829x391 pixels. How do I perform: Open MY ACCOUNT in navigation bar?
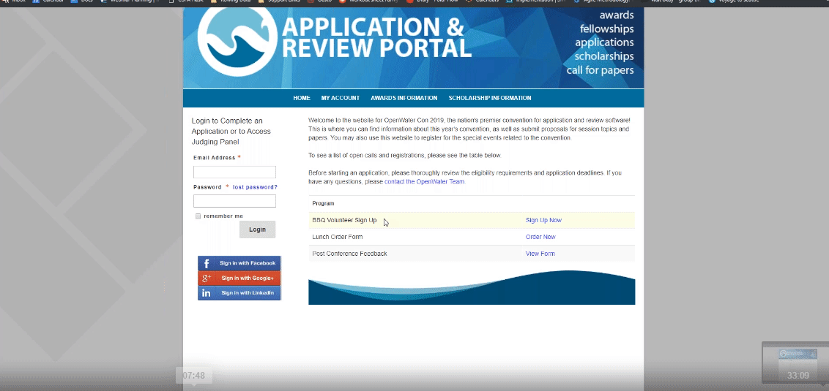[x=340, y=98]
